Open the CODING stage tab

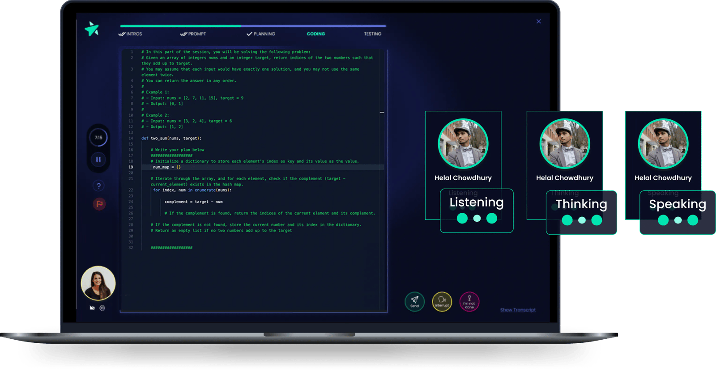[316, 34]
